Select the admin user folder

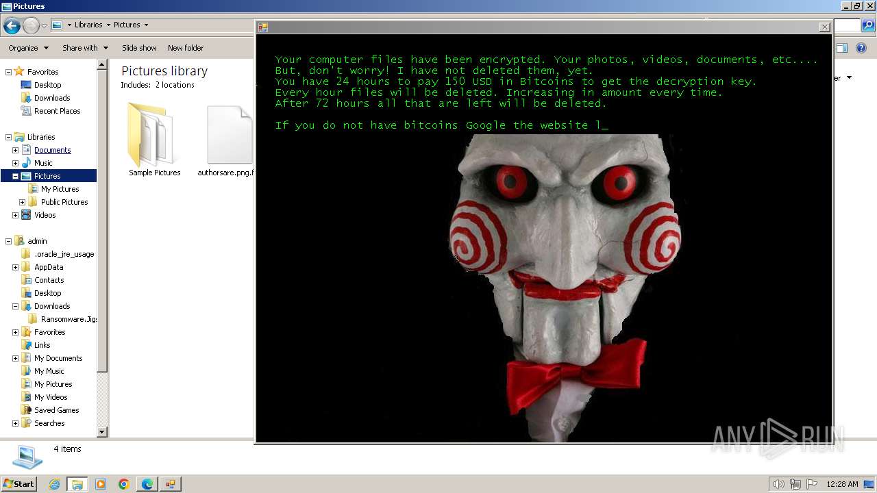(x=37, y=241)
